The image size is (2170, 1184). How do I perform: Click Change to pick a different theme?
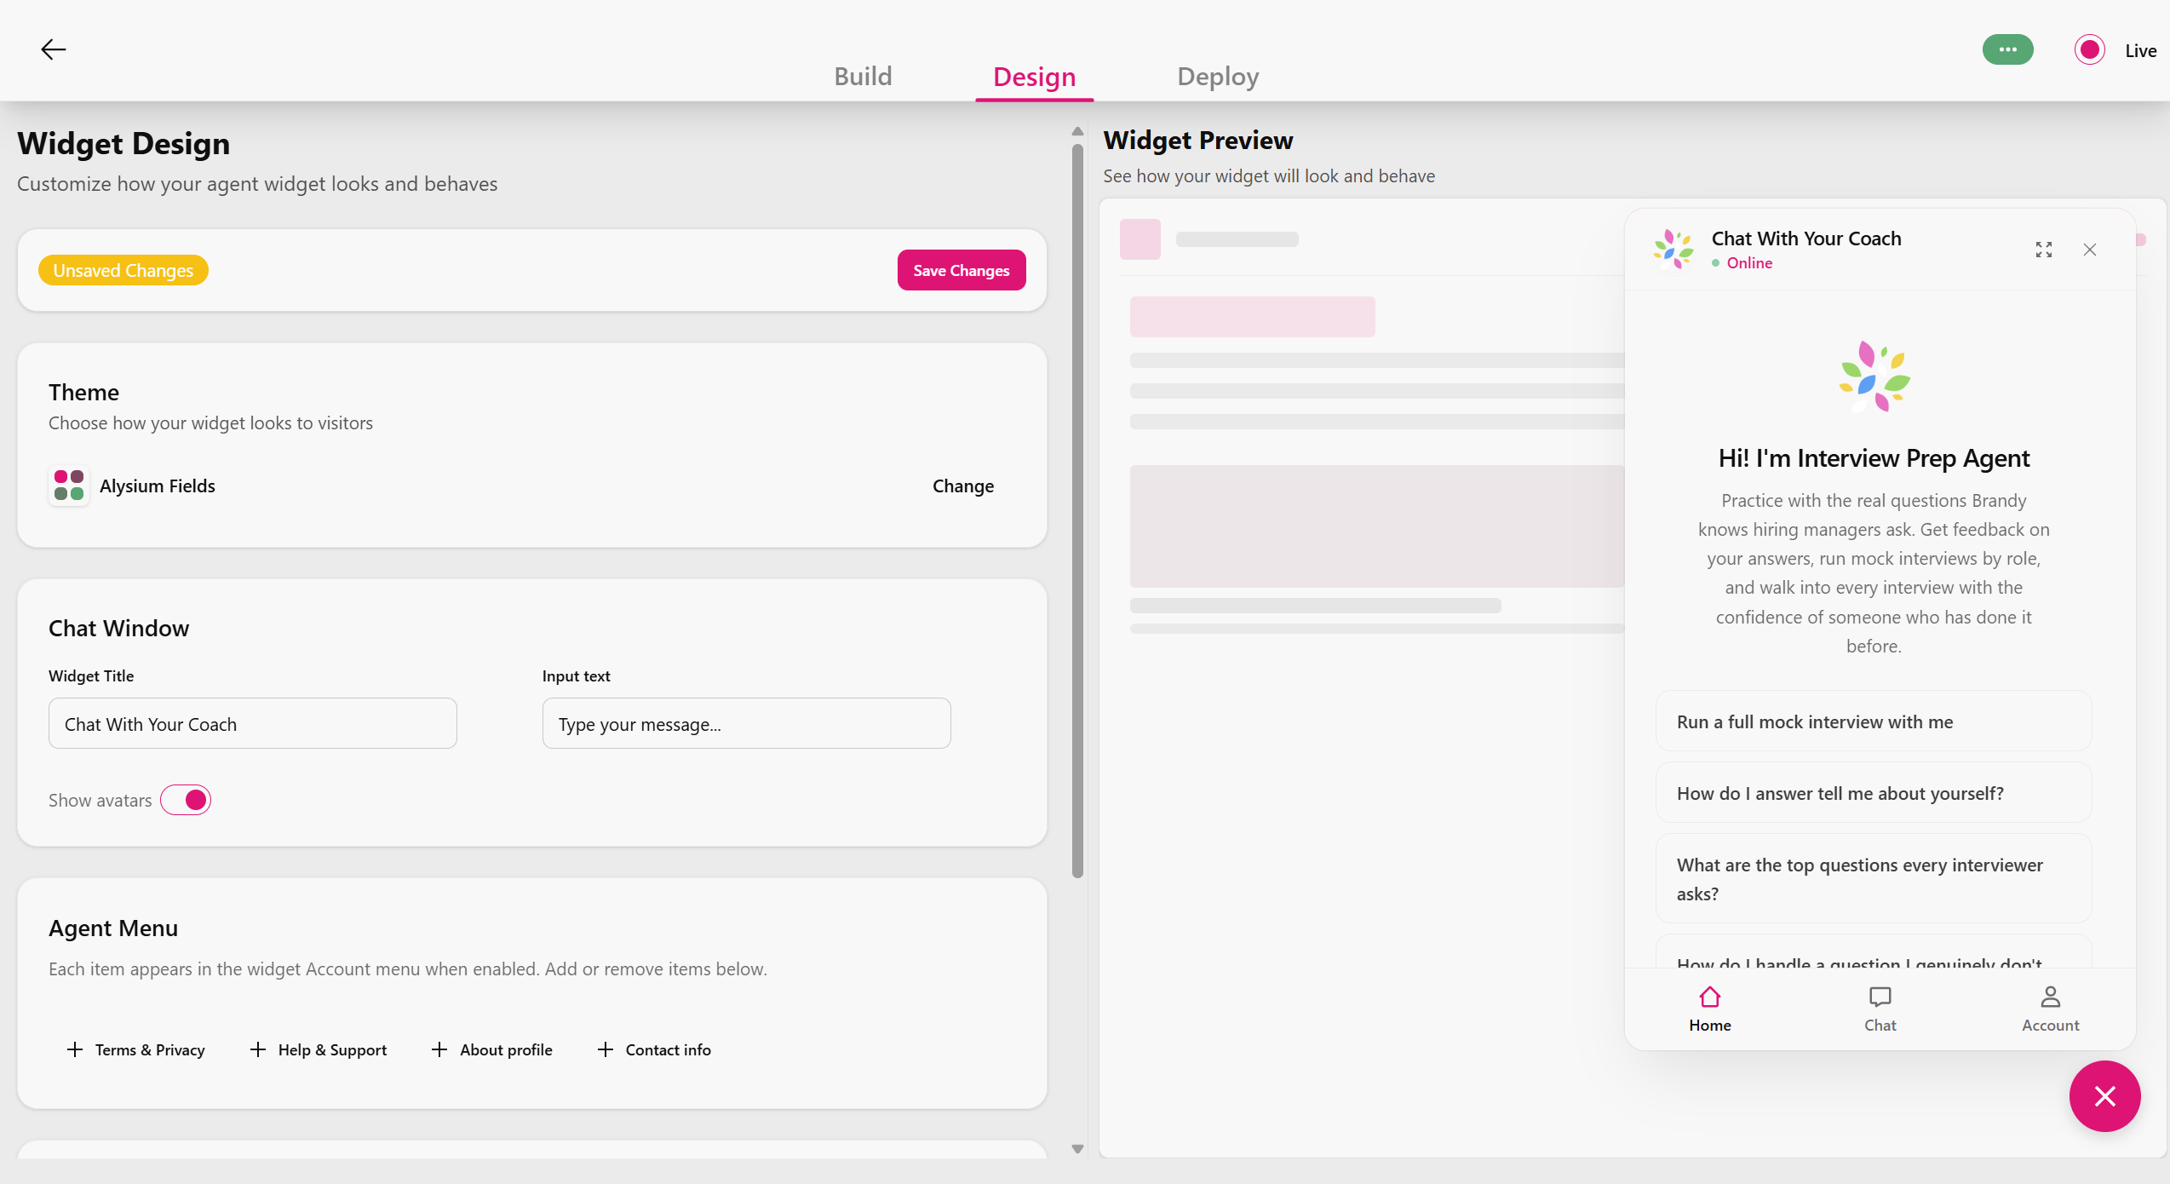[962, 486]
